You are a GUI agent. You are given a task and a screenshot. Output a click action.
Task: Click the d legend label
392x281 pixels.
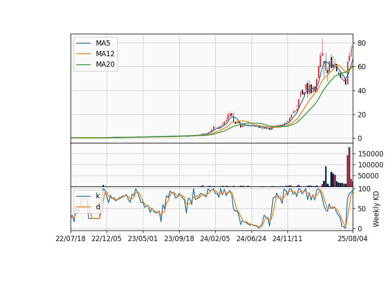coord(98,207)
